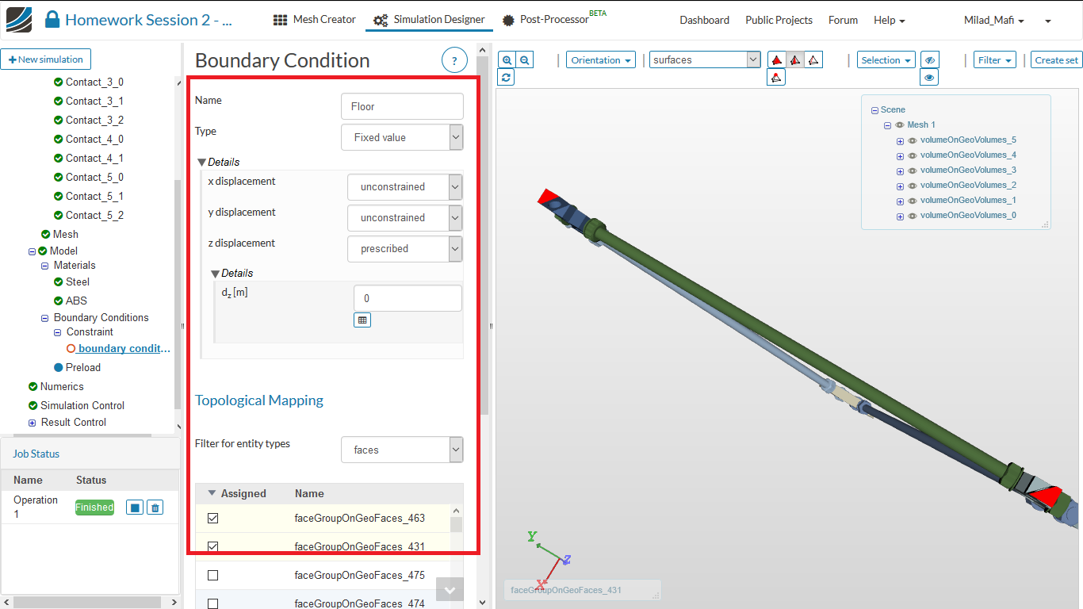
Task: Expand the Result Control node
Action: click(33, 423)
